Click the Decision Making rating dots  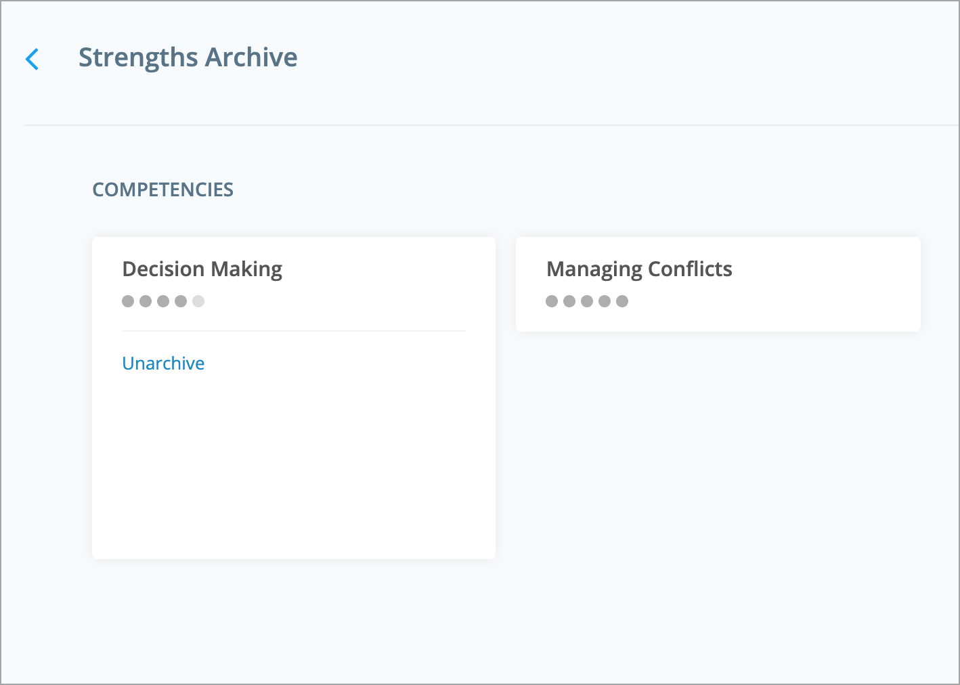[163, 301]
